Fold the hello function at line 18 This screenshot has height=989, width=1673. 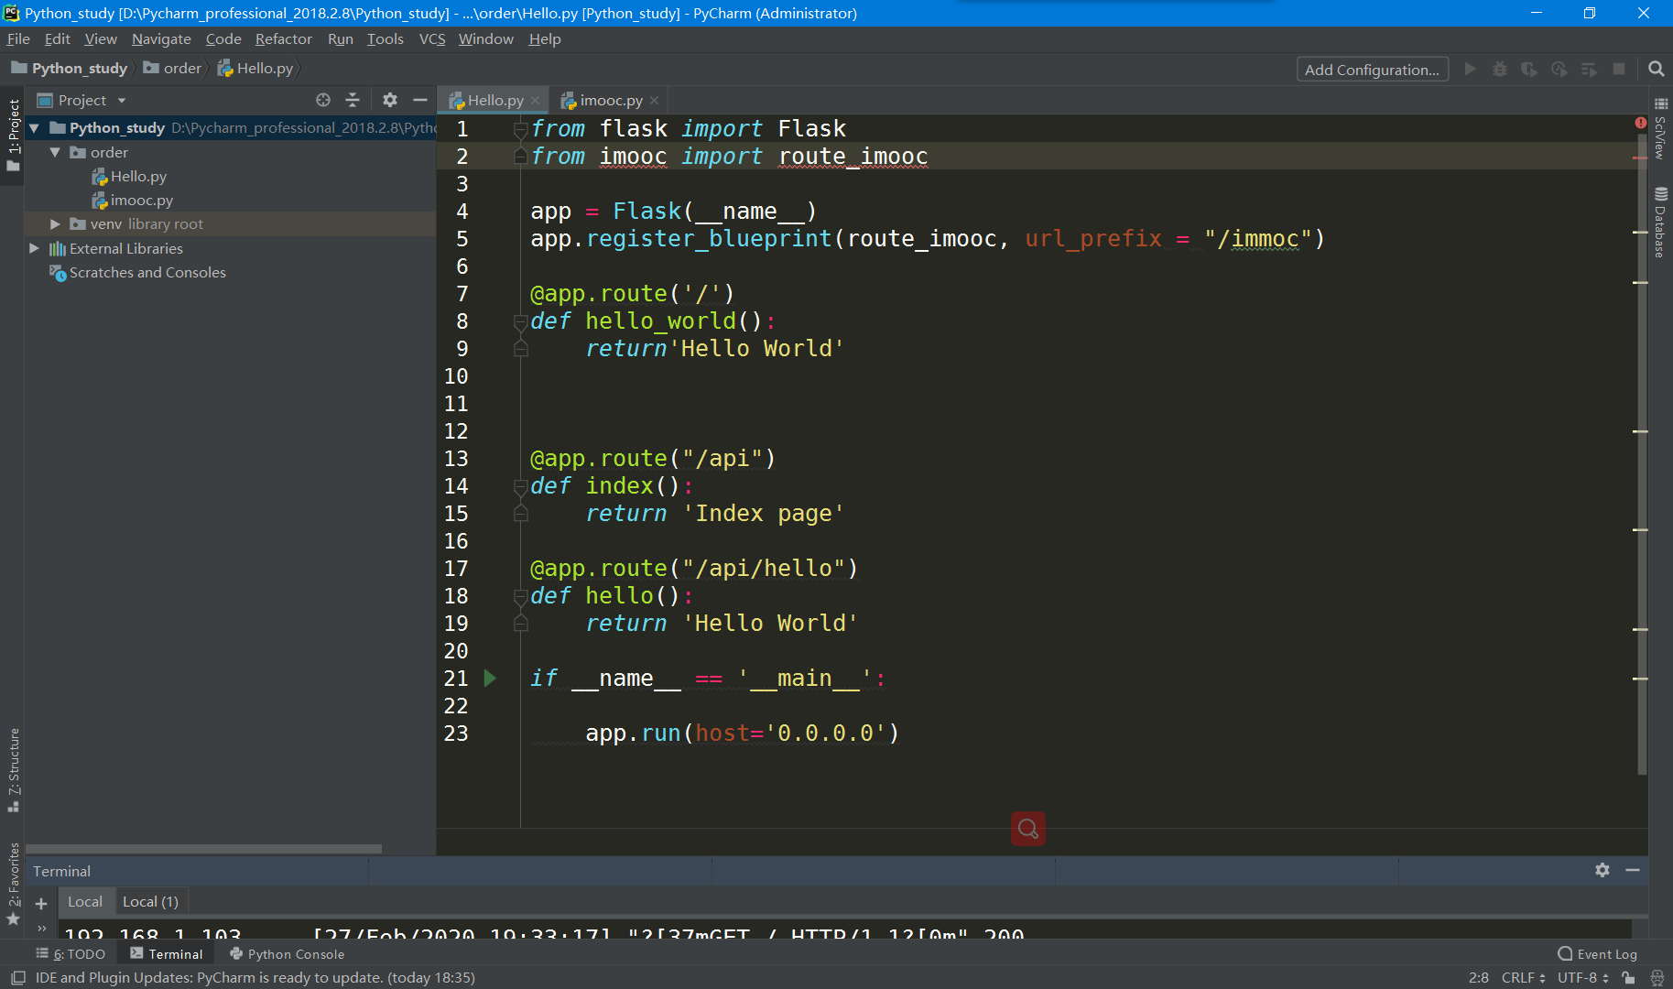point(521,596)
